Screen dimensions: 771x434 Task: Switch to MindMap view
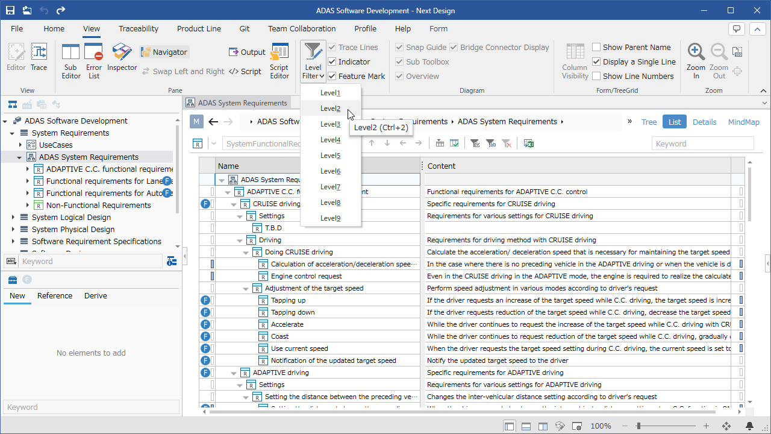(x=744, y=122)
